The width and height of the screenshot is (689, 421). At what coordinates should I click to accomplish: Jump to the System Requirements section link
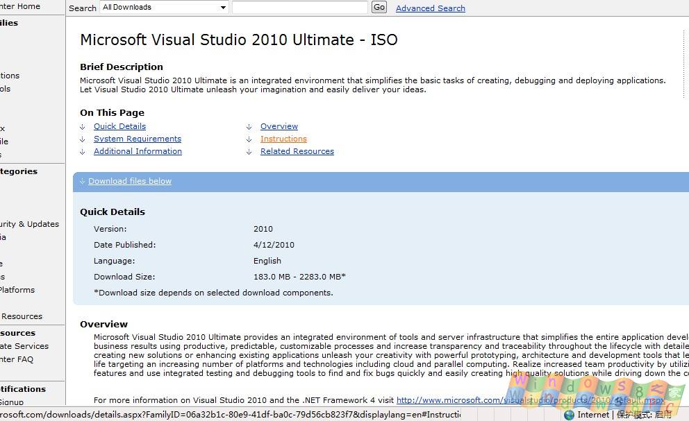137,139
